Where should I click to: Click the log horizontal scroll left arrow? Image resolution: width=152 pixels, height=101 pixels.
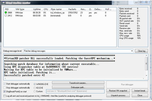click(x=5, y=78)
